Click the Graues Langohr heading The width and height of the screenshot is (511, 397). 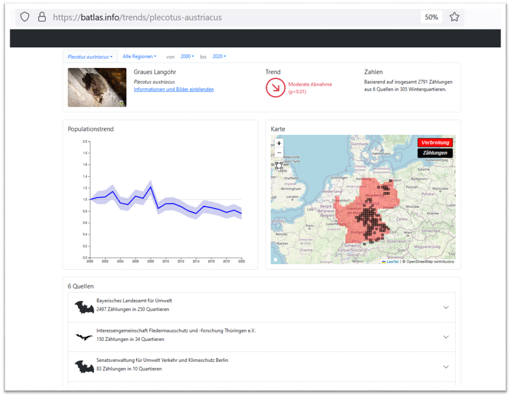pos(155,72)
